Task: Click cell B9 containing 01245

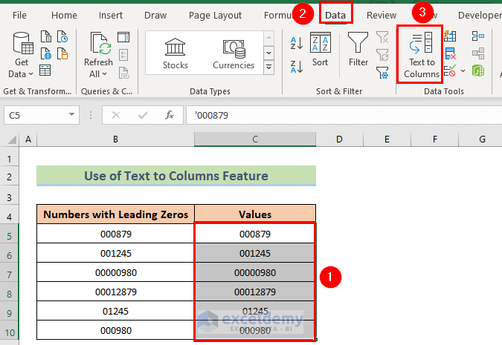Action: tap(115, 311)
